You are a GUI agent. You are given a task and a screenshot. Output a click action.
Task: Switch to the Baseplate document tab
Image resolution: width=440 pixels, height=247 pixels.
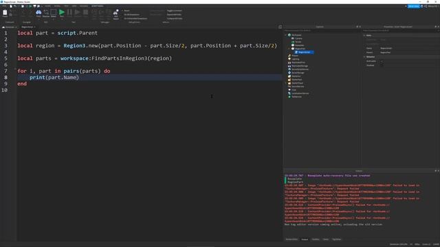10,27
